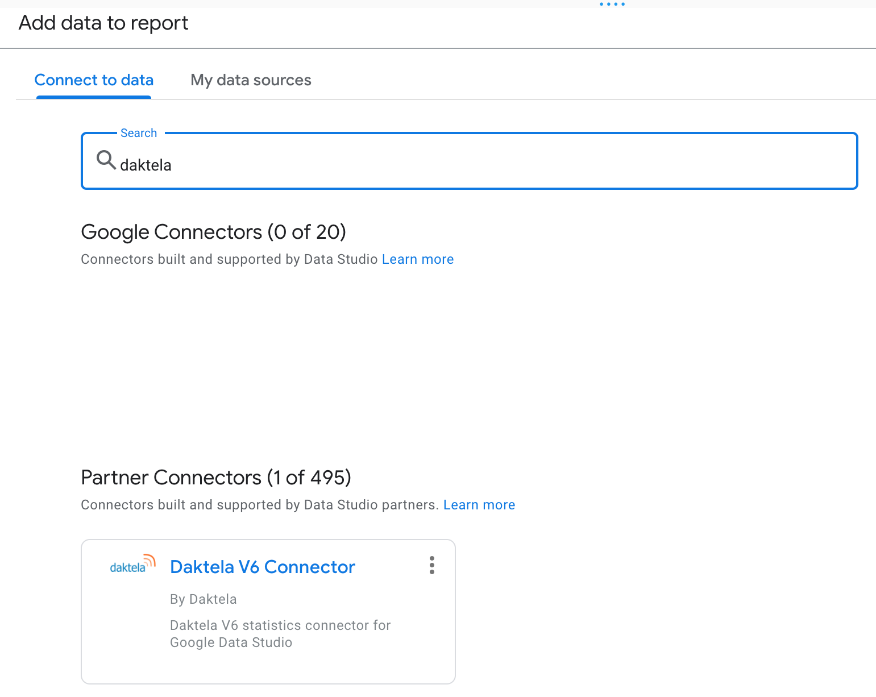Click the search magnifier icon

pos(106,160)
